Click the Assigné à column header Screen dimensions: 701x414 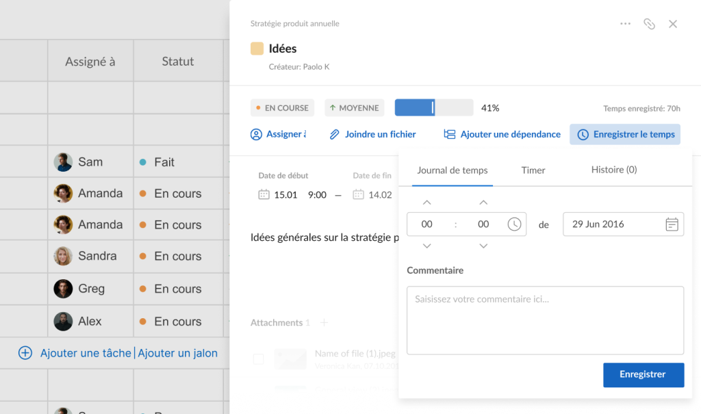(90, 62)
